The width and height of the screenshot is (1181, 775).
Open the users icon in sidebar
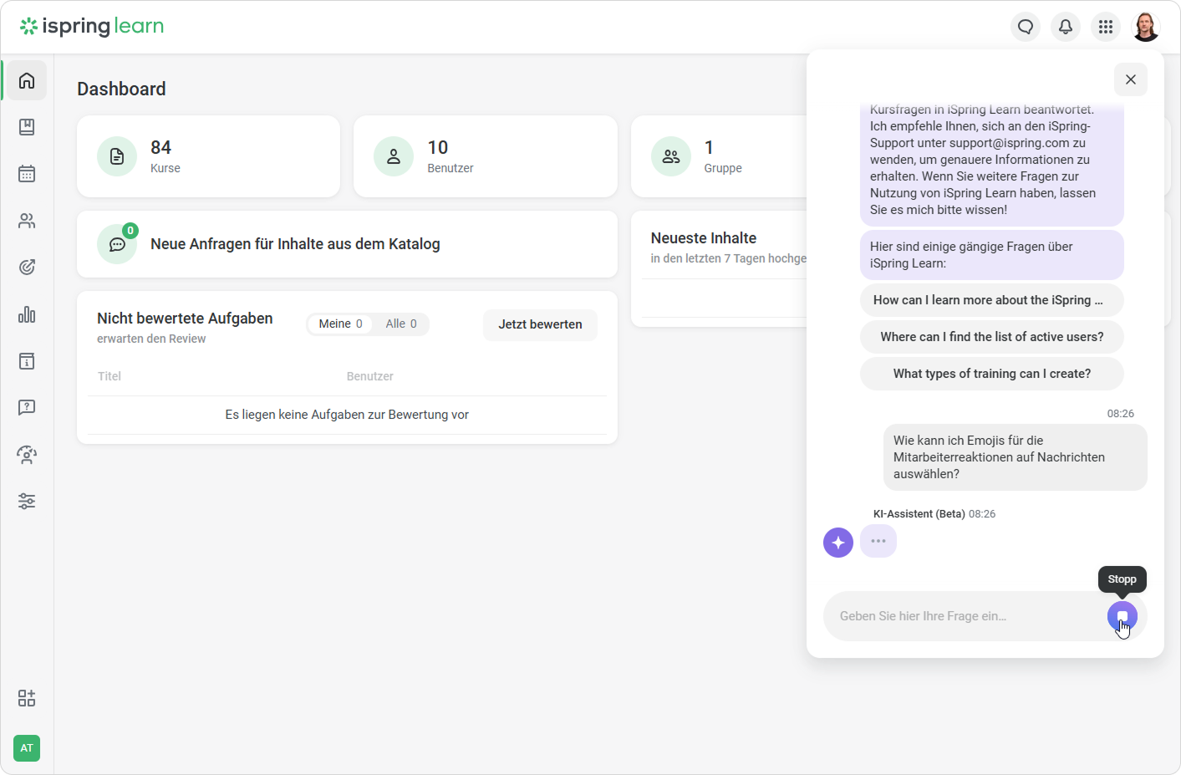[x=27, y=221]
